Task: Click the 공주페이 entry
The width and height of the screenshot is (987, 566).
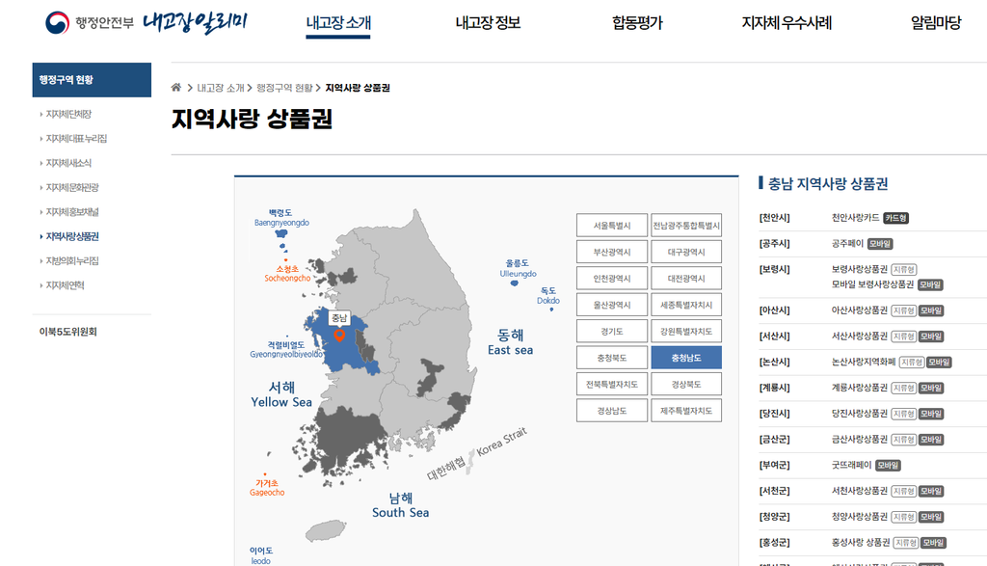Action: coord(847,244)
